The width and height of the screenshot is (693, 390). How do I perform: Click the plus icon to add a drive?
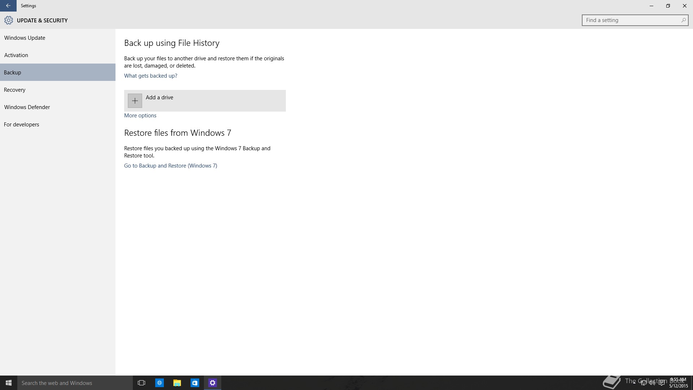[135, 101]
